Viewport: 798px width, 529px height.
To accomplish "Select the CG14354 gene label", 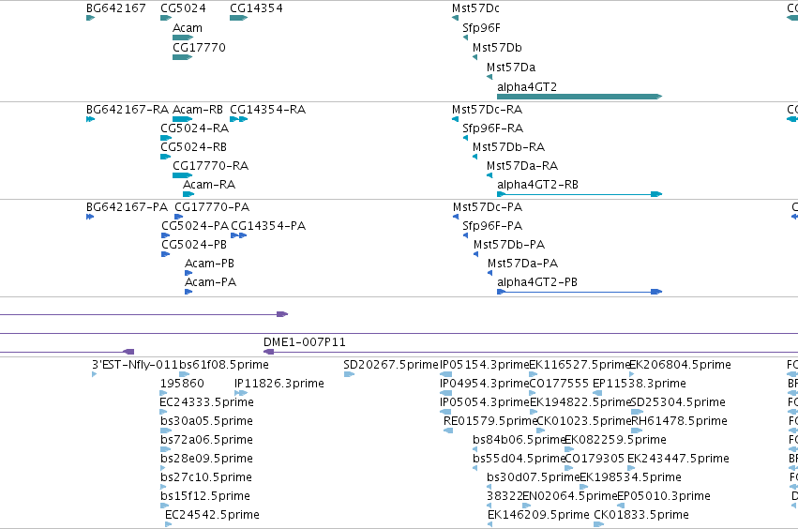I will point(256,8).
